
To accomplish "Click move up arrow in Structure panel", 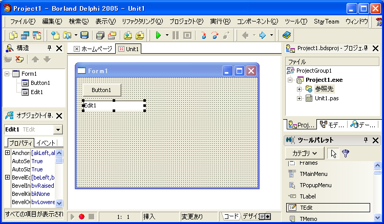I will click(x=35, y=59).
